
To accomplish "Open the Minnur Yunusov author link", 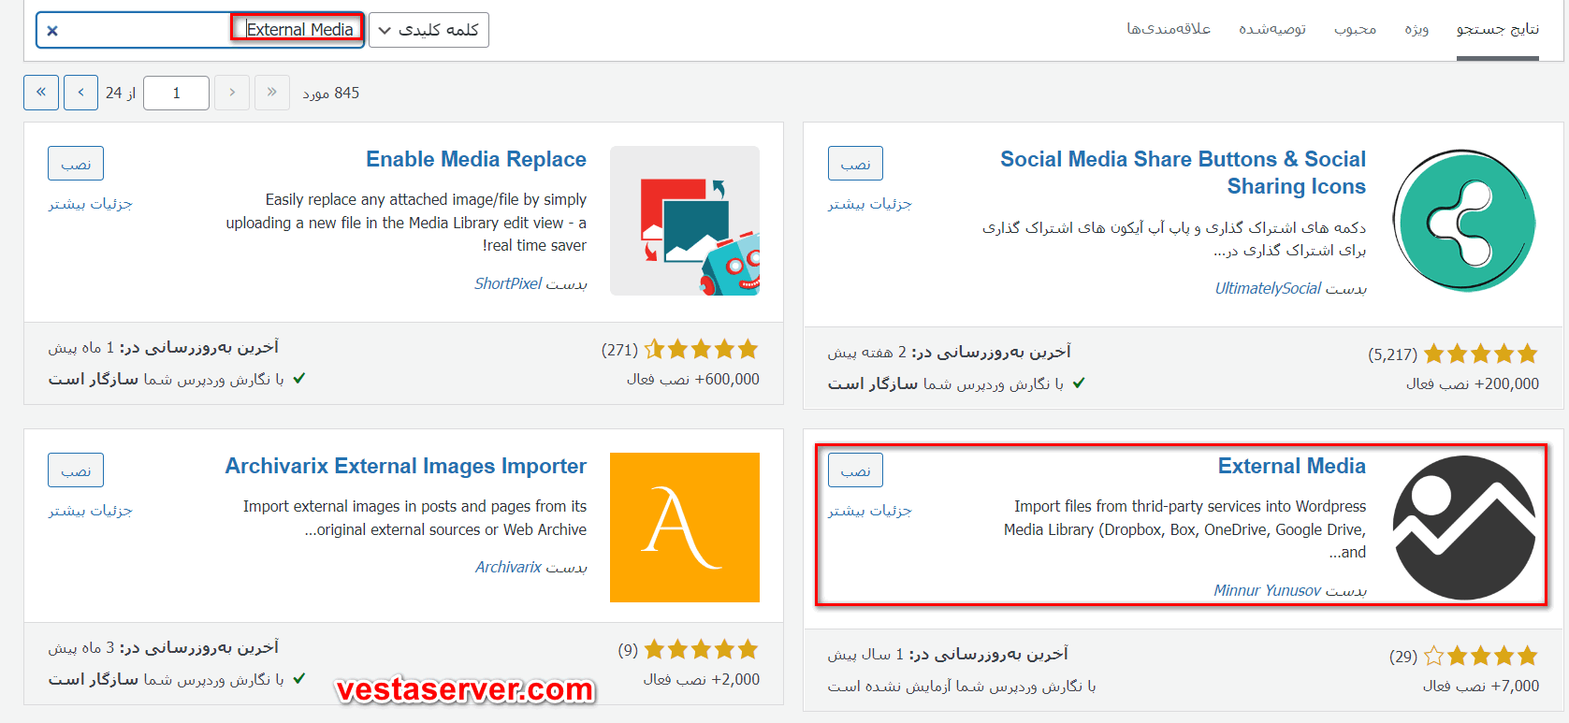I will (x=1268, y=590).
